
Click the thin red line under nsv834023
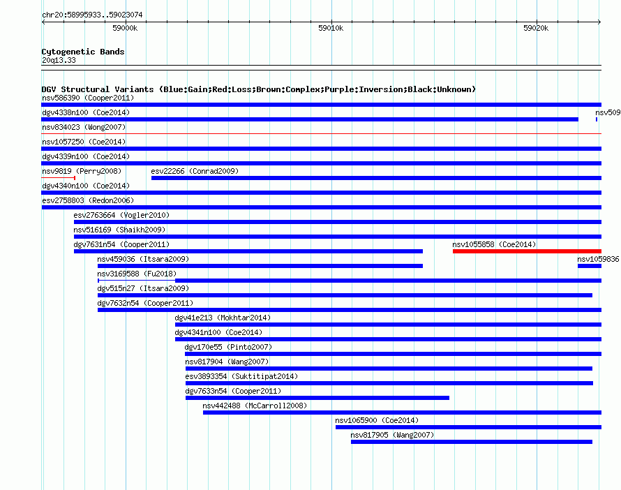(x=321, y=134)
